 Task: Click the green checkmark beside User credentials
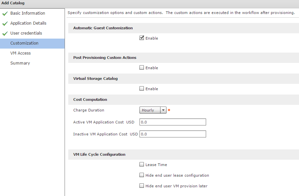pyautogui.click(x=5, y=34)
